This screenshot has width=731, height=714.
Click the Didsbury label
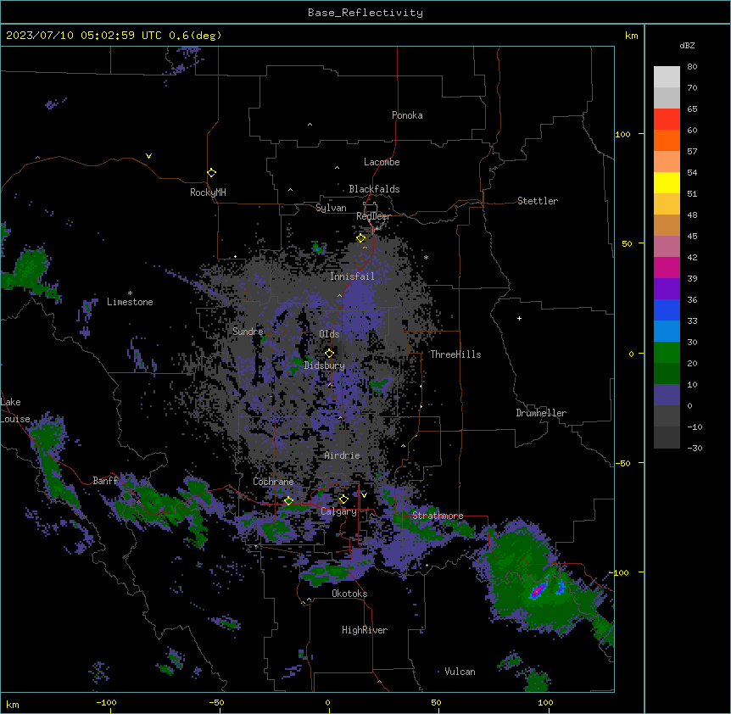click(x=325, y=365)
